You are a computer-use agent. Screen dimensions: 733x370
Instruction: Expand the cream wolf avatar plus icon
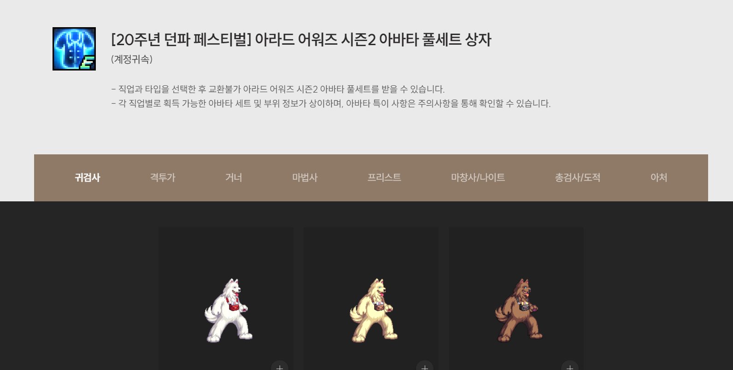425,366
